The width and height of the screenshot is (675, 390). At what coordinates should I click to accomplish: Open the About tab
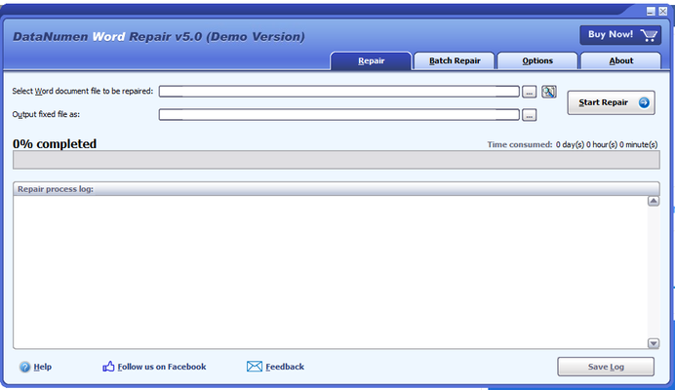620,60
